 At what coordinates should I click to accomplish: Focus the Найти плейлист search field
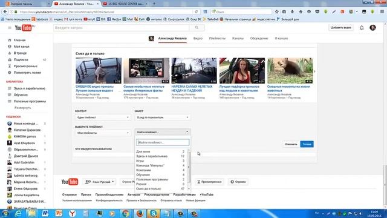point(163,142)
